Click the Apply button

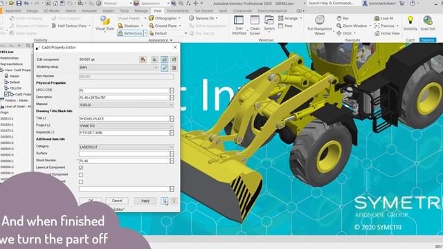(145, 201)
